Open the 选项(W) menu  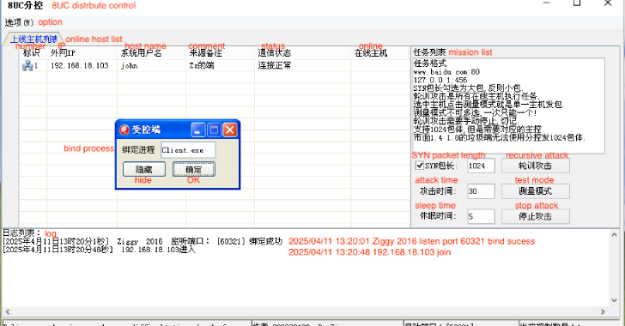coord(19,22)
